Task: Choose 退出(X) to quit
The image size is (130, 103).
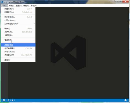Action: pos(18,60)
